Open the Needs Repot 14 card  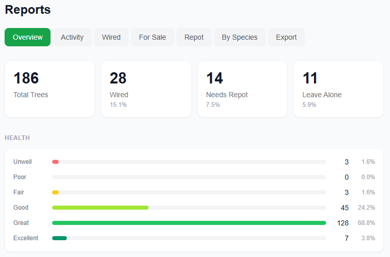pyautogui.click(x=242, y=89)
